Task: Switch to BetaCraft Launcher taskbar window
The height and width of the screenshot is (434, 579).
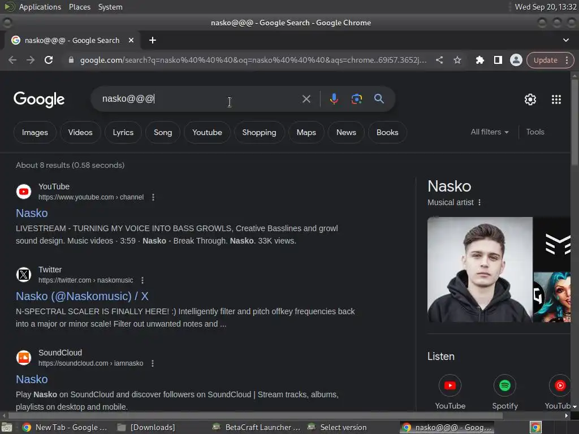Action: (x=257, y=427)
